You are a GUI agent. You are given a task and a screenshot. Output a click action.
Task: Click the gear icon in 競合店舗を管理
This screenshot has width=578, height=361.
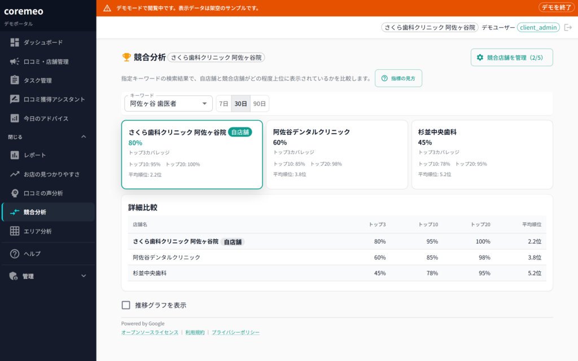(480, 58)
